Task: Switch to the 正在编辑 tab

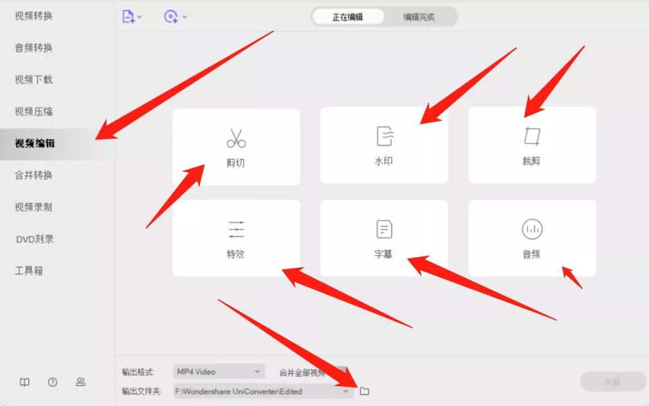Action: (x=348, y=17)
